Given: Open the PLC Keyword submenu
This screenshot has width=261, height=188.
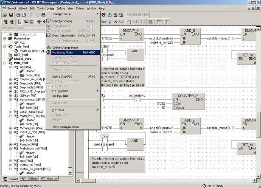Looking at the screenshot, I should pos(73,91).
